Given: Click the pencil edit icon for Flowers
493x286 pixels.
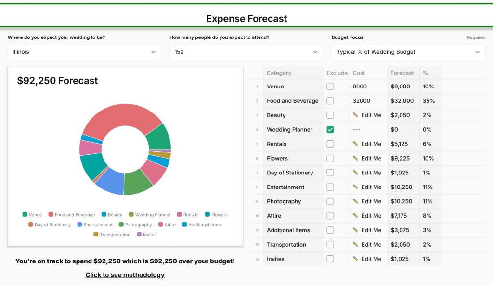Looking at the screenshot, I should [x=356, y=159].
